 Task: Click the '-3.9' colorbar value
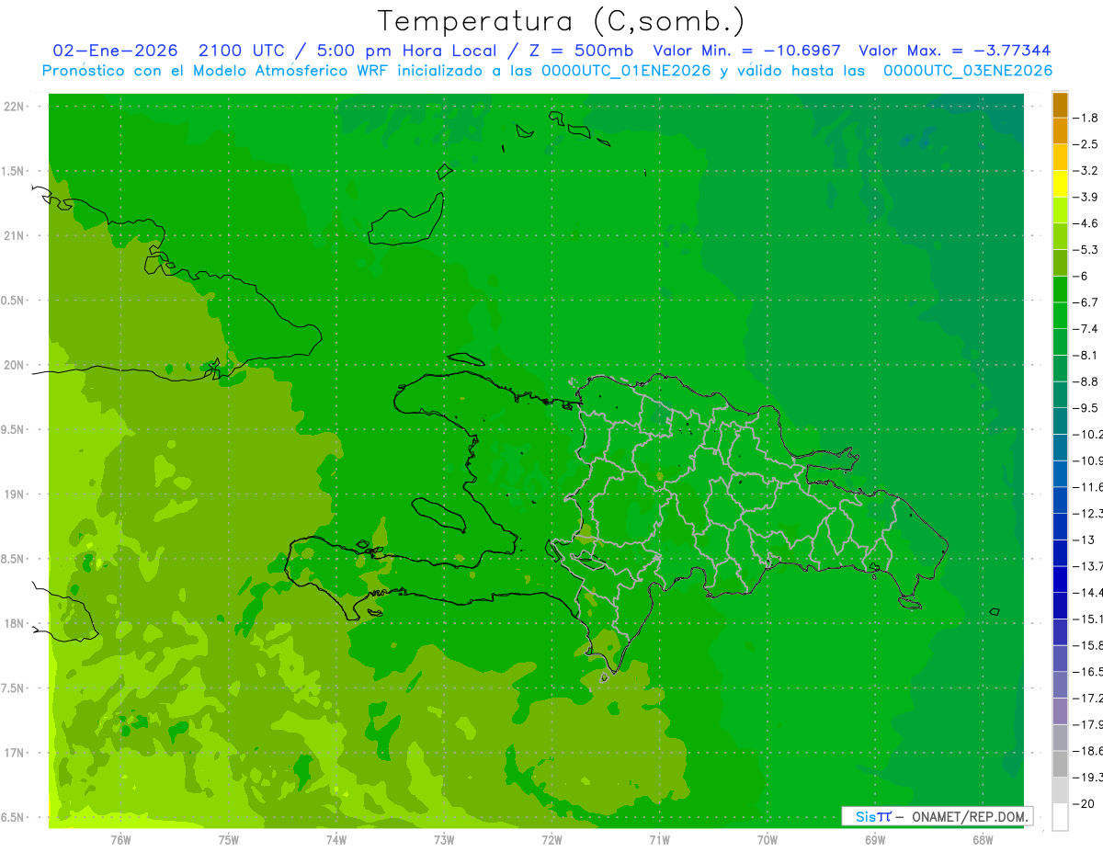tap(1086, 197)
